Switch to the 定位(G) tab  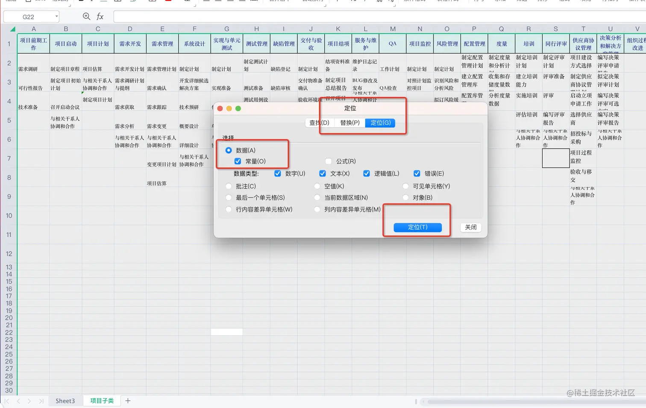[381, 123]
